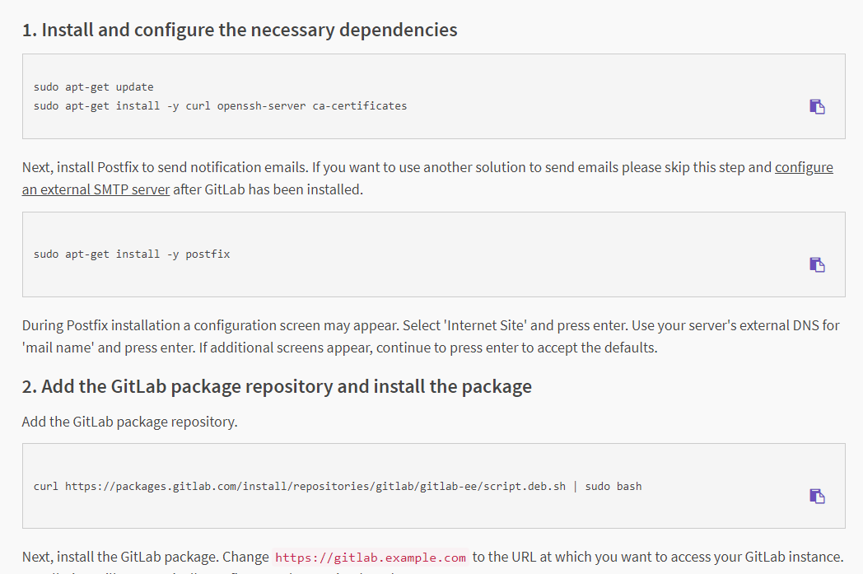Click the 'During Postfix installation' paragraph
Viewport: 863px width, 574px height.
tap(431, 336)
